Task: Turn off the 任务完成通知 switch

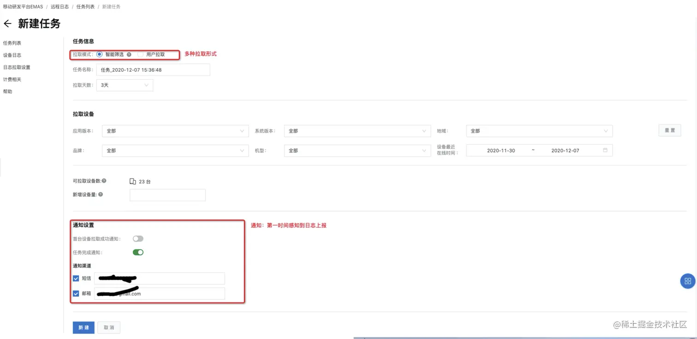Action: [138, 252]
